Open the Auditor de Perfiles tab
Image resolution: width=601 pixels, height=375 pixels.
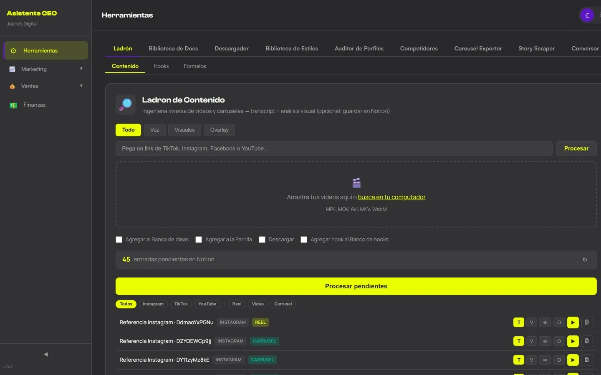[x=359, y=49]
